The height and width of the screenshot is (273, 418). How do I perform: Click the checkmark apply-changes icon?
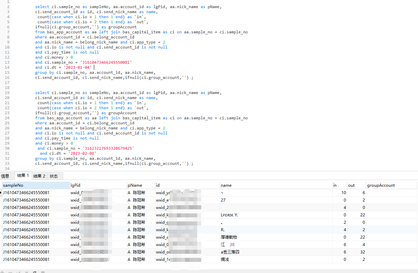click(18, 272)
